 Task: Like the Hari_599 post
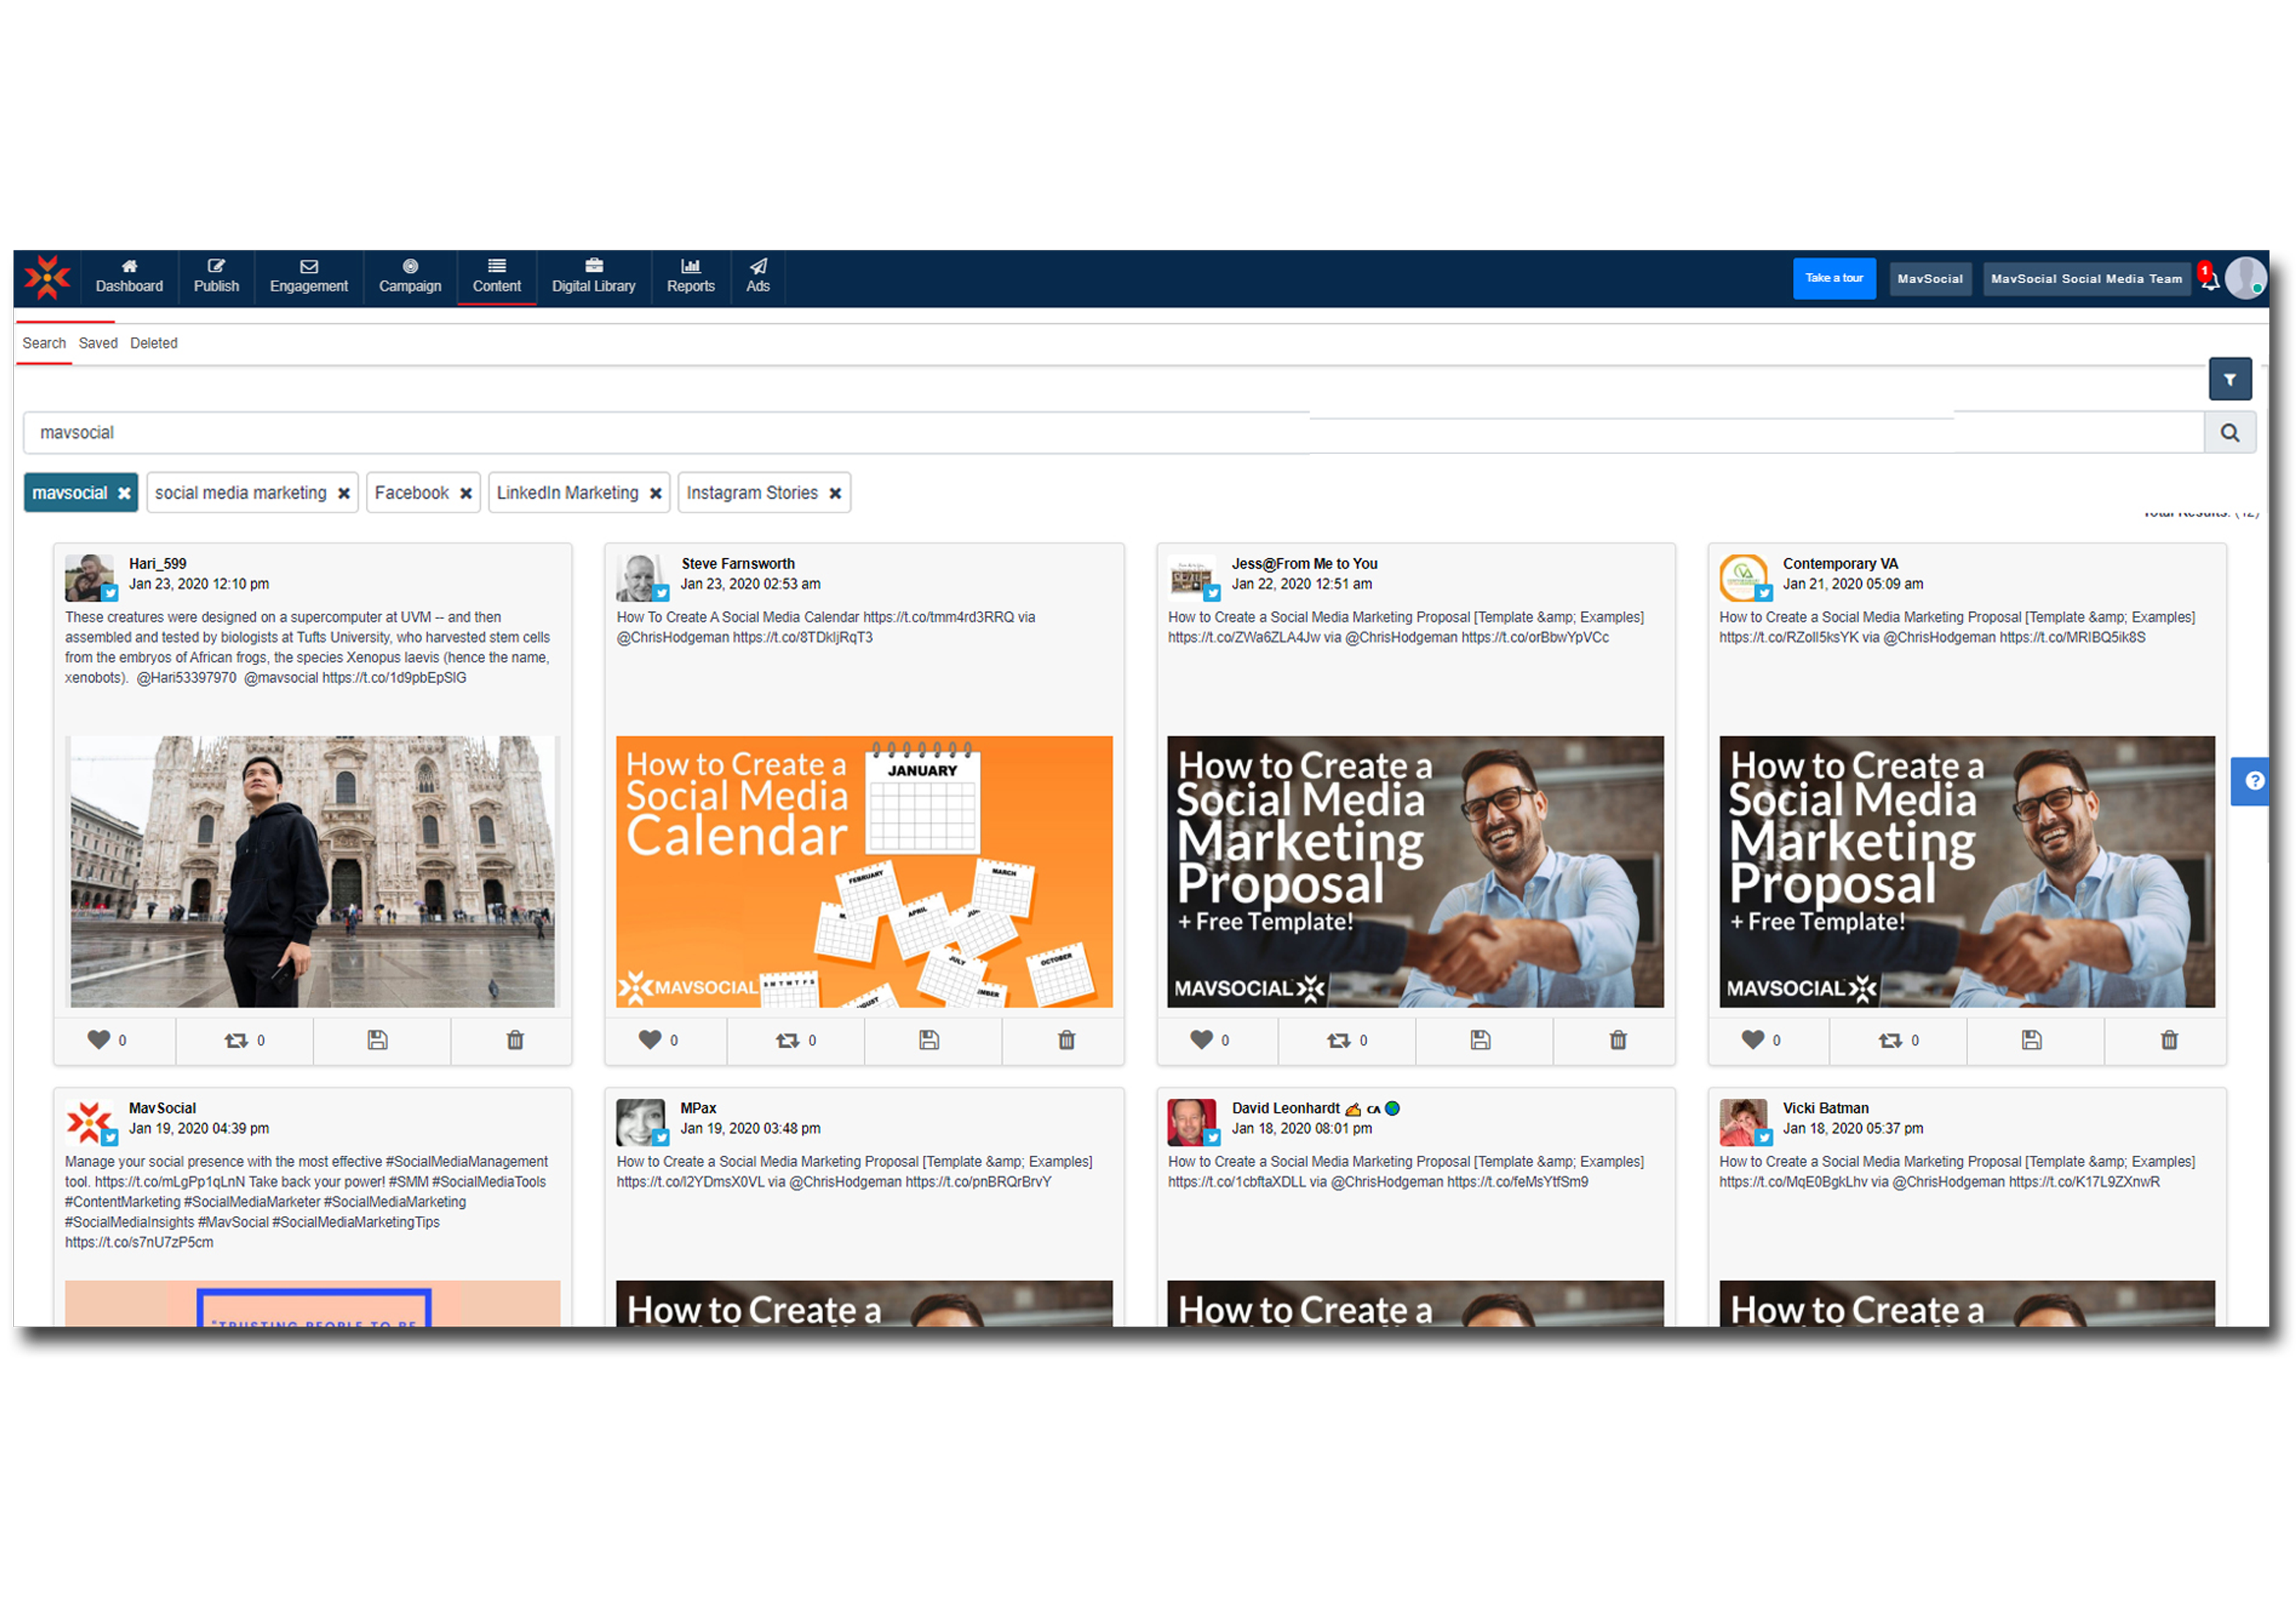pos(99,1040)
